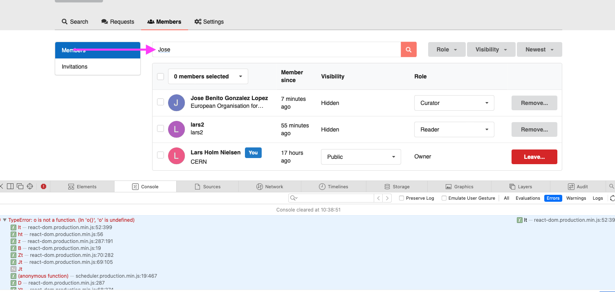Click the circular reload arrow at console's right edge
Image resolution: width=615 pixels, height=292 pixels.
coord(612,198)
